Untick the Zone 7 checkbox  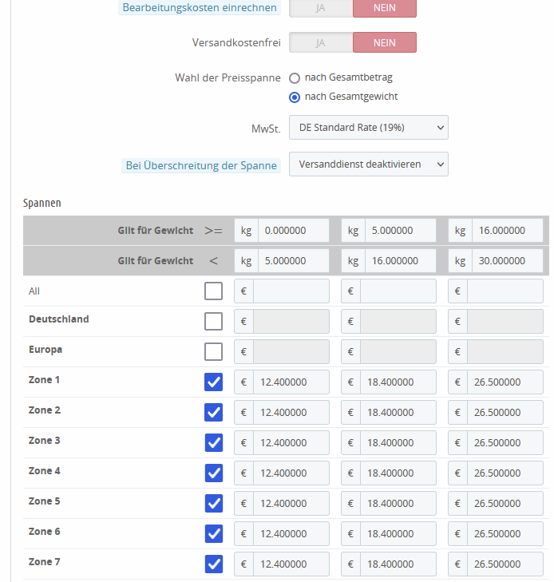[x=213, y=564]
